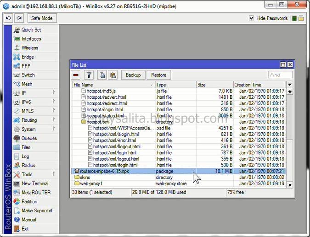
Task: Select the web-proxy1 folder icon
Action: [x=77, y=183]
